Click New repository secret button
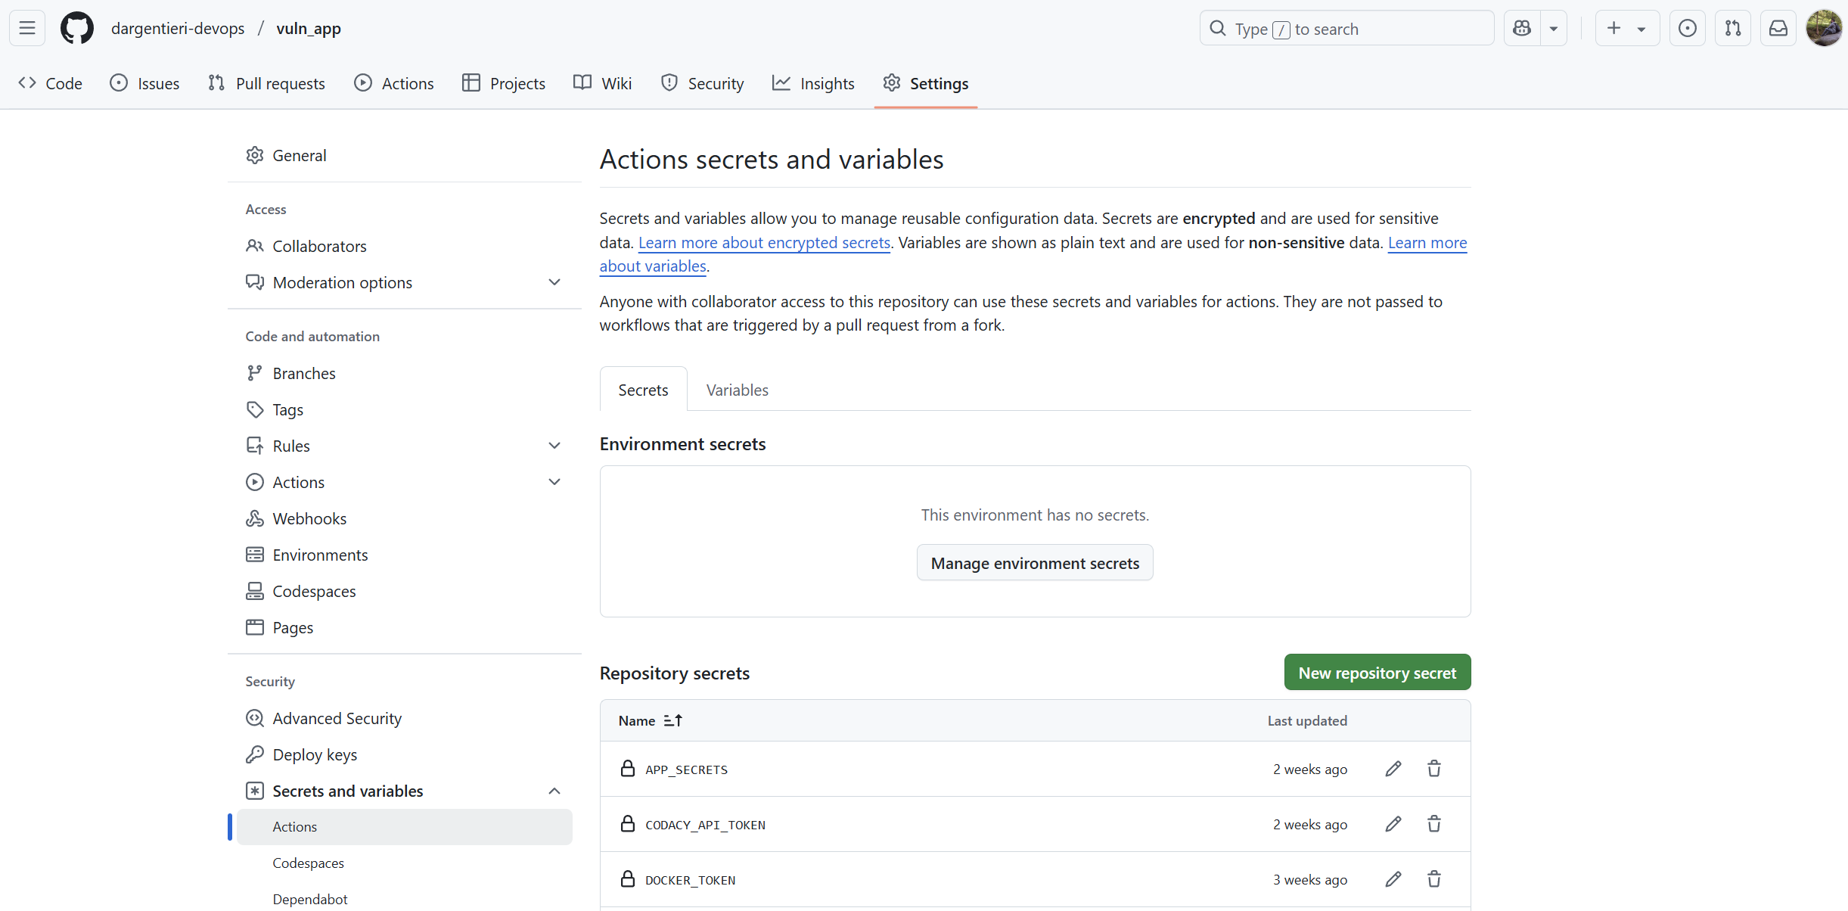Screen dimensions: 1848x911 point(1377,673)
